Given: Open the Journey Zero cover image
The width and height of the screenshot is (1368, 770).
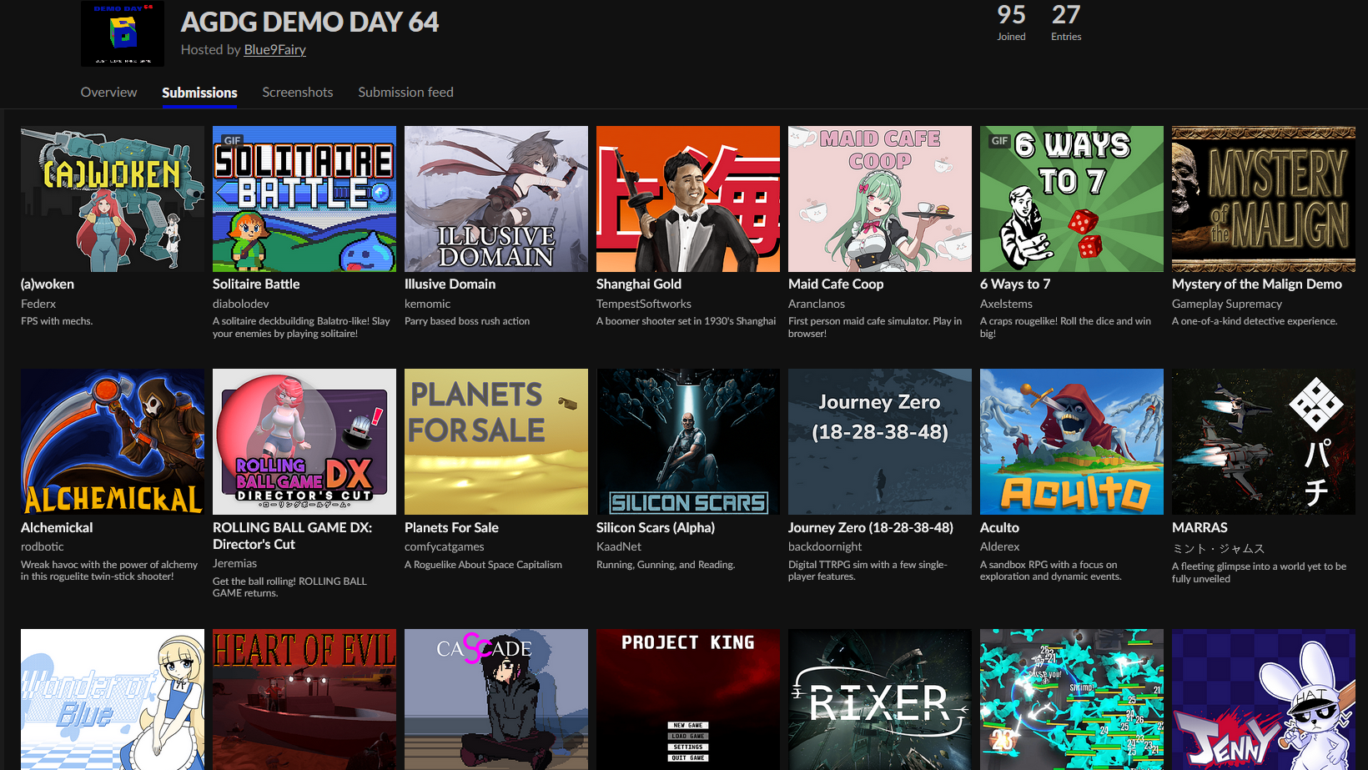Looking at the screenshot, I should coord(880,442).
